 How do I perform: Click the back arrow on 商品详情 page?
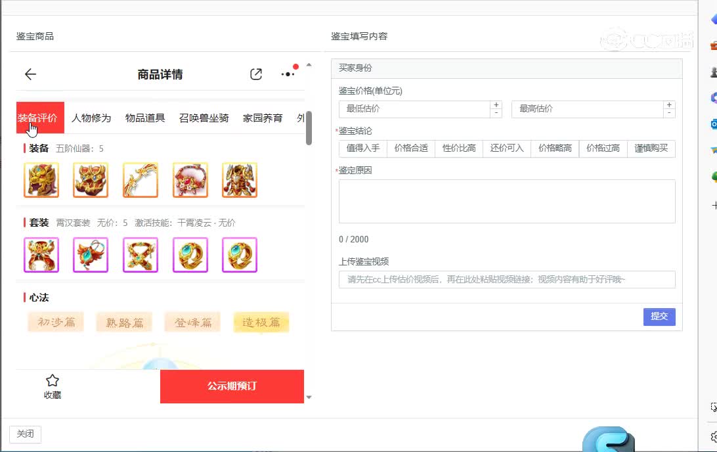click(30, 74)
